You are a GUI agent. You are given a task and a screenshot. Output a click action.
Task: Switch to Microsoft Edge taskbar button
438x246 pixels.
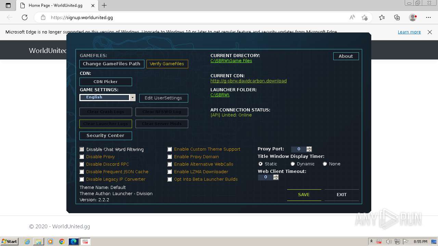[74, 242]
